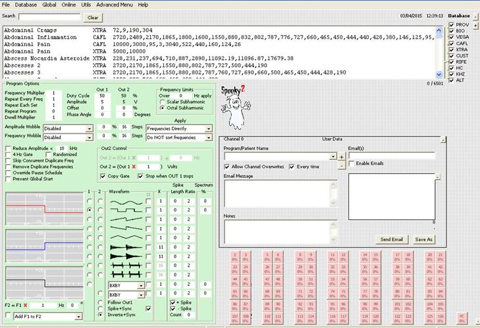Toggle the CAFL database checkbox
The height and width of the screenshot is (328, 480).
(x=451, y=43)
